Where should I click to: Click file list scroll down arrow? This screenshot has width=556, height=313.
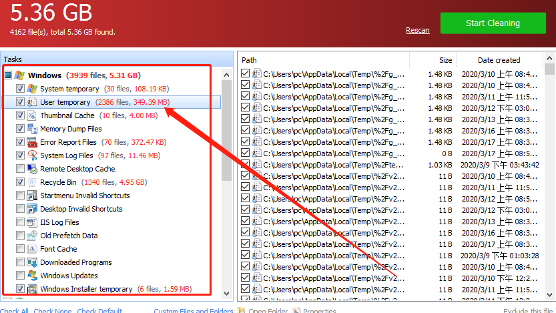tap(549, 294)
